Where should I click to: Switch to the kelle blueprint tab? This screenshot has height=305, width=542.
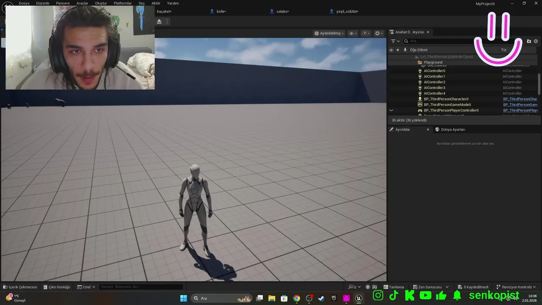coord(221,11)
